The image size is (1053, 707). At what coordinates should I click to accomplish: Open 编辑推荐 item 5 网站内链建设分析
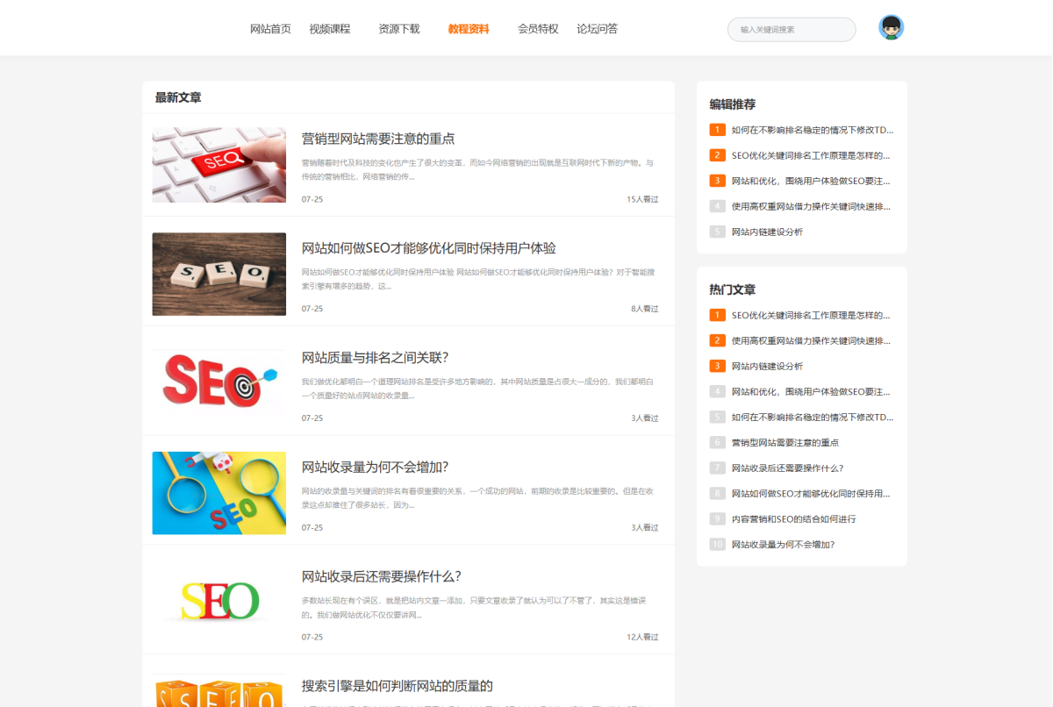(x=767, y=232)
